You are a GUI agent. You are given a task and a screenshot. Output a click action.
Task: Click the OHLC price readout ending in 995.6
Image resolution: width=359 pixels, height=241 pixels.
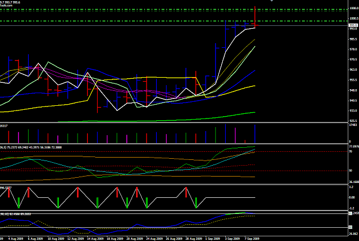point(10,2)
